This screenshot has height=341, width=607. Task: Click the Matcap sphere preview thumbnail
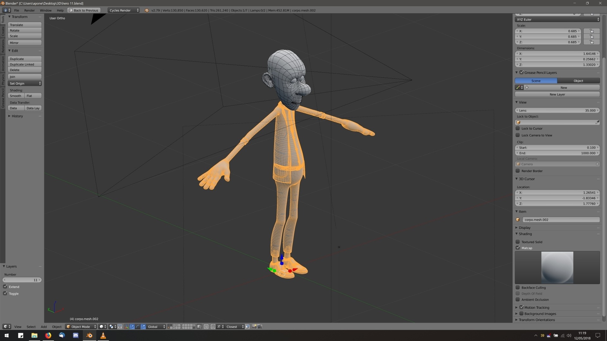pos(557,267)
